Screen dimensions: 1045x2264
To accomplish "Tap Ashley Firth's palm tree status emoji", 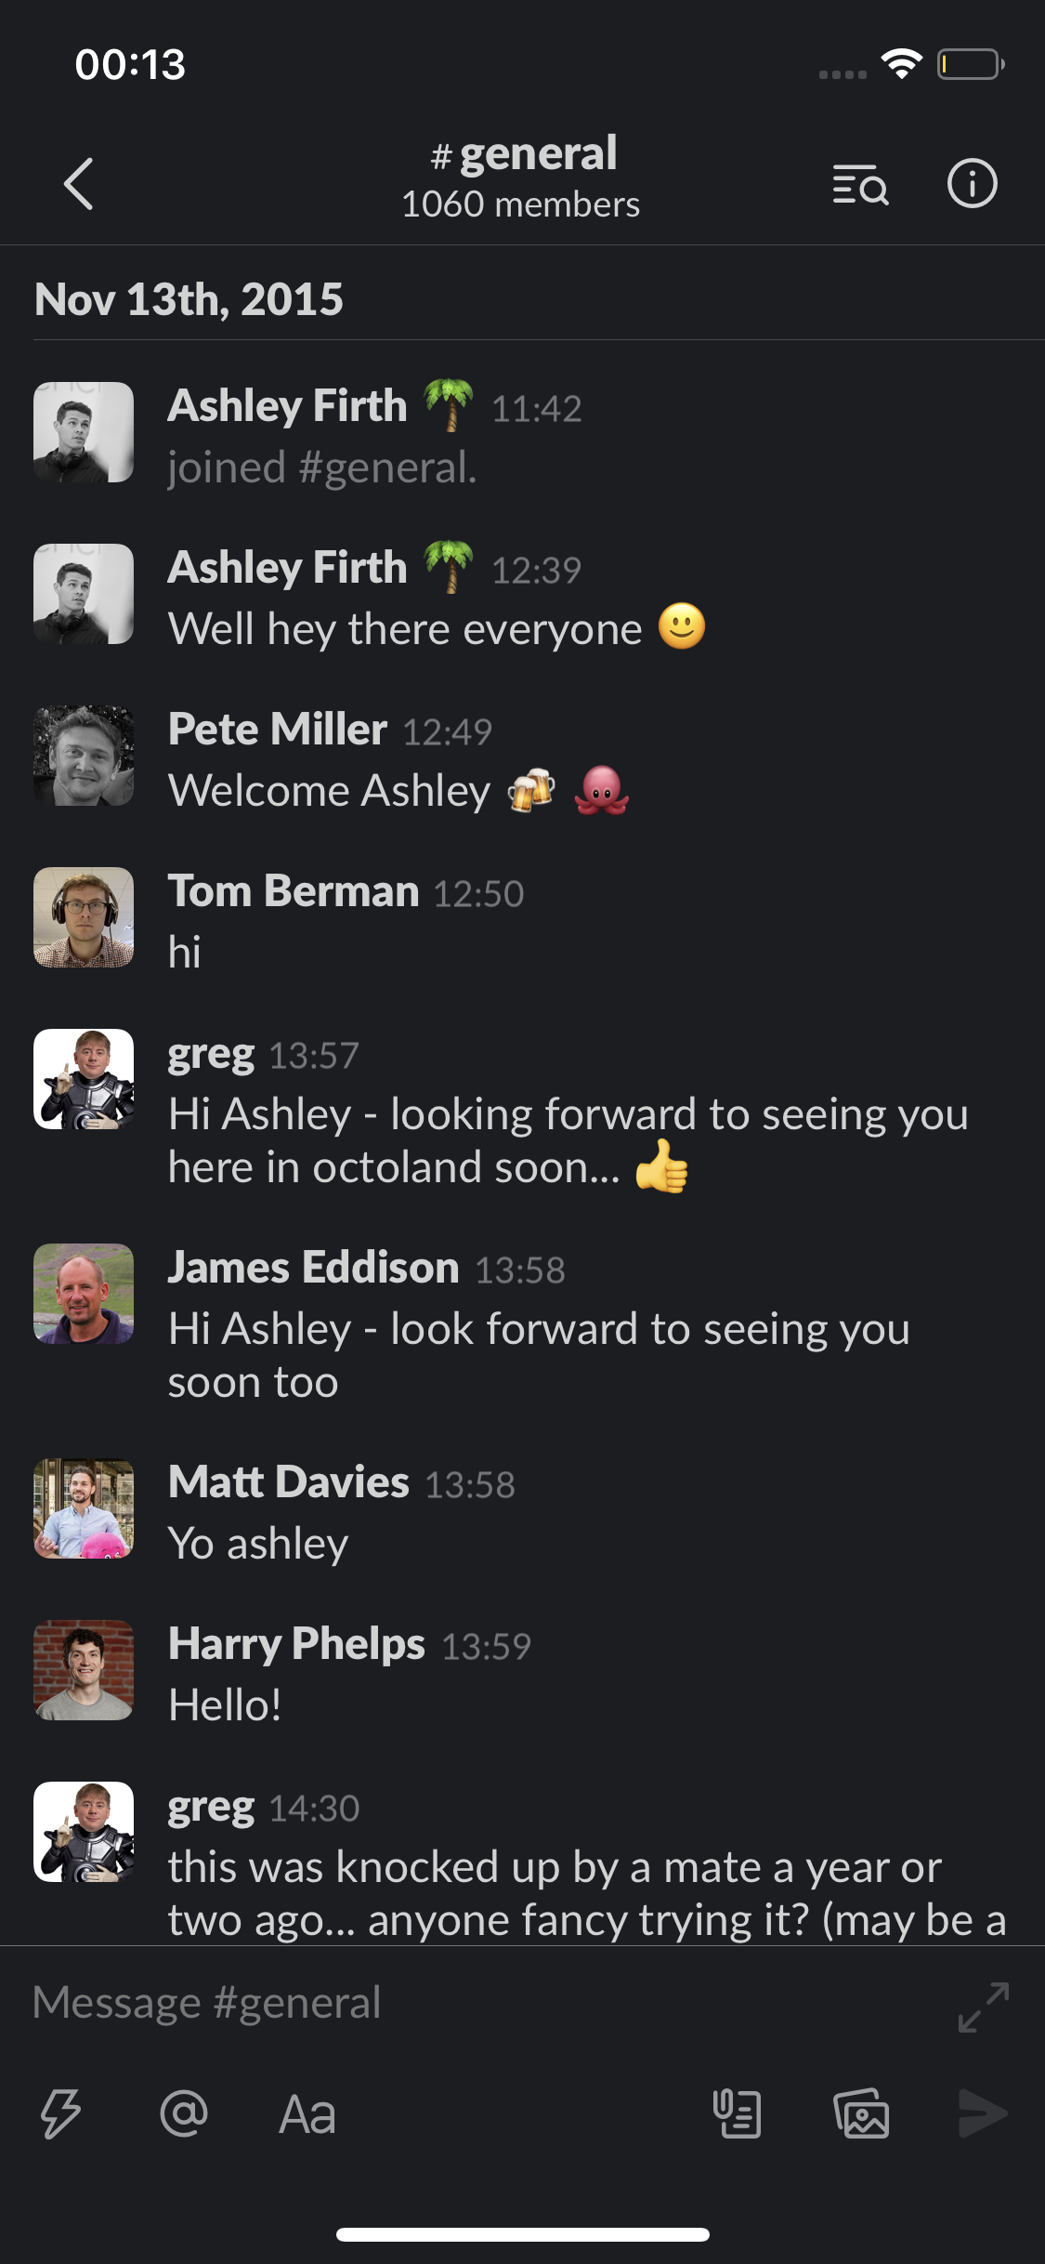I will (449, 406).
